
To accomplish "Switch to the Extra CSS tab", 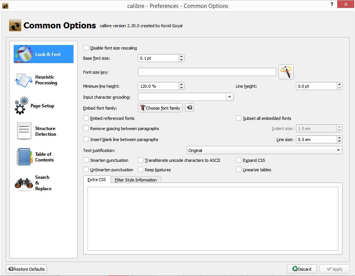I will click(x=97, y=180).
